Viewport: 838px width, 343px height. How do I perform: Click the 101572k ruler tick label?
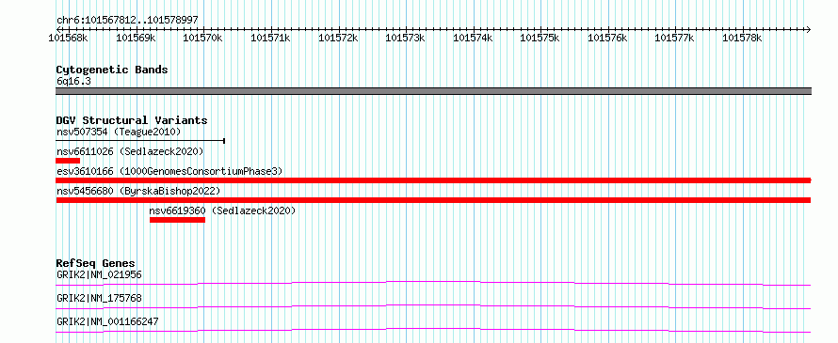338,38
